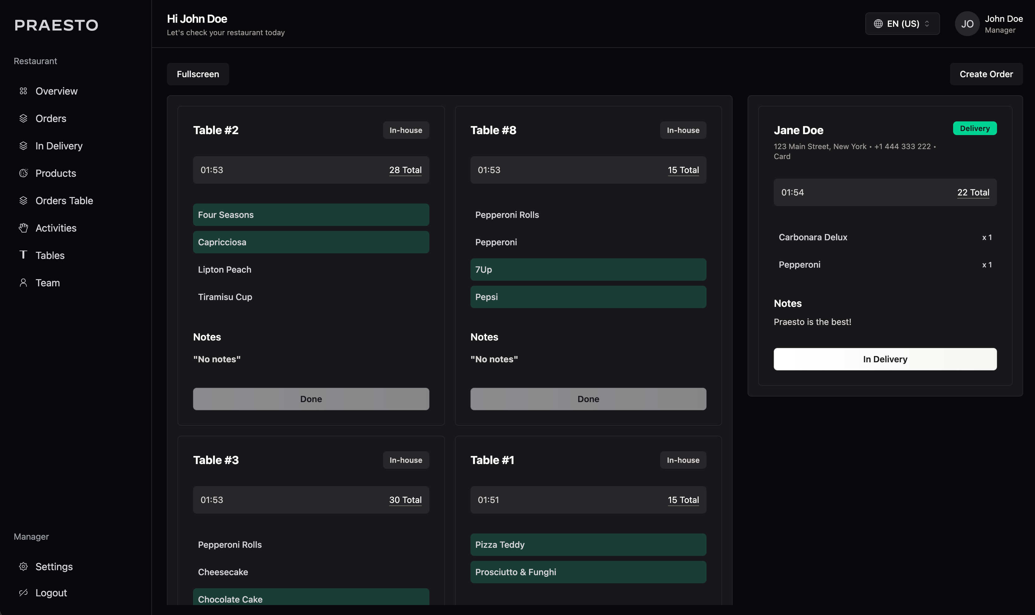Select the Products clock icon

[x=24, y=173]
